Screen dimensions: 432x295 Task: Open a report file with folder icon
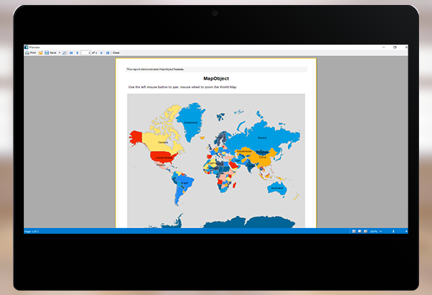coord(40,53)
